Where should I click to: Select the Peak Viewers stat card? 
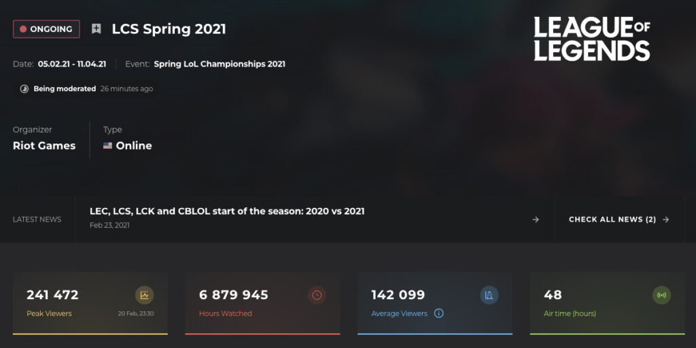click(90, 303)
